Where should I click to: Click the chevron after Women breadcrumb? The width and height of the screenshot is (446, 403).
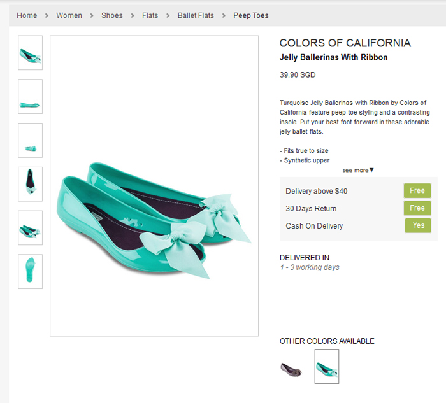(92, 15)
